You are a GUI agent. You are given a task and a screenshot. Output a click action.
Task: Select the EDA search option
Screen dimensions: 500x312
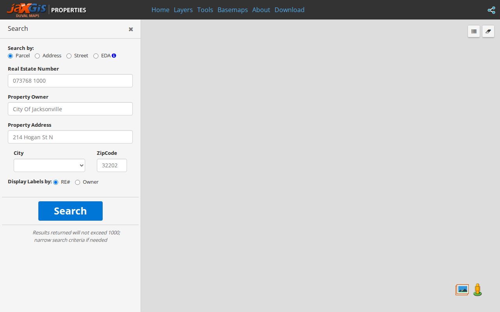click(x=96, y=56)
